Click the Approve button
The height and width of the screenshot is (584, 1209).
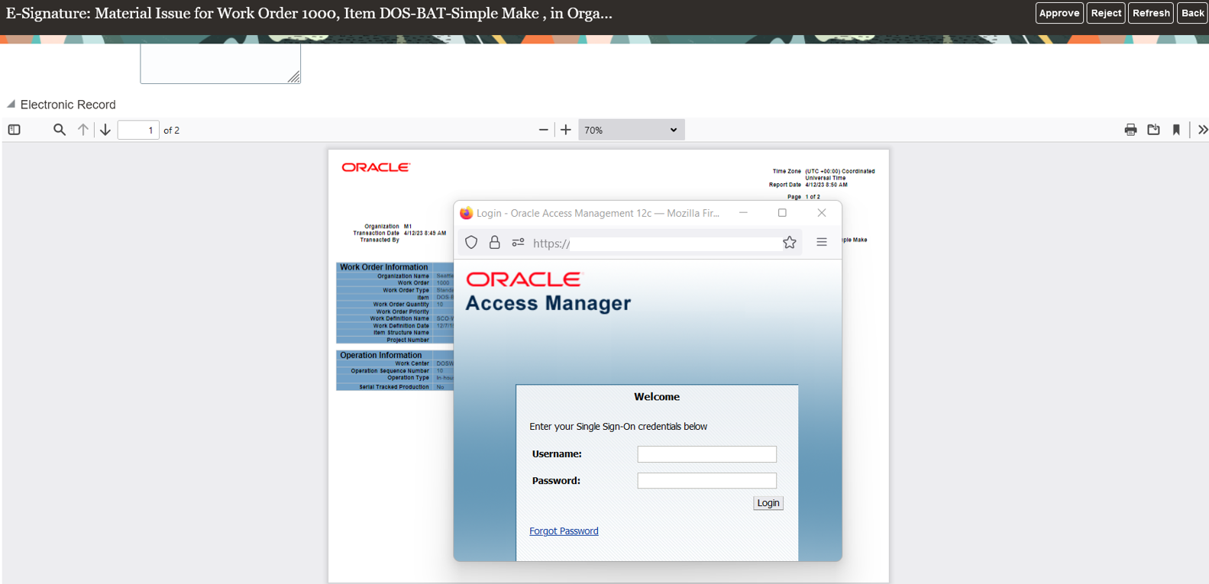[x=1059, y=13]
